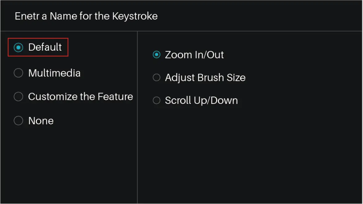This screenshot has height=204, width=363.
Task: Choose Adjust Brush Size
Action: click(x=156, y=77)
